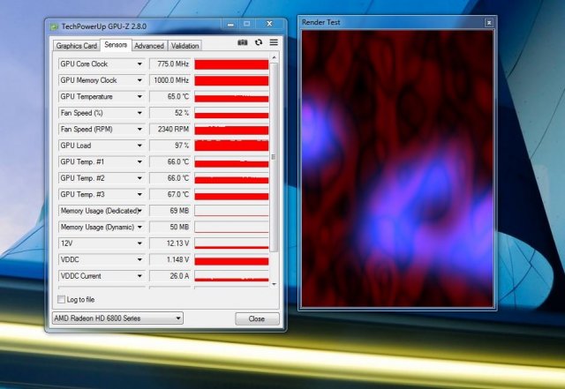Click the Close button

tap(257, 318)
